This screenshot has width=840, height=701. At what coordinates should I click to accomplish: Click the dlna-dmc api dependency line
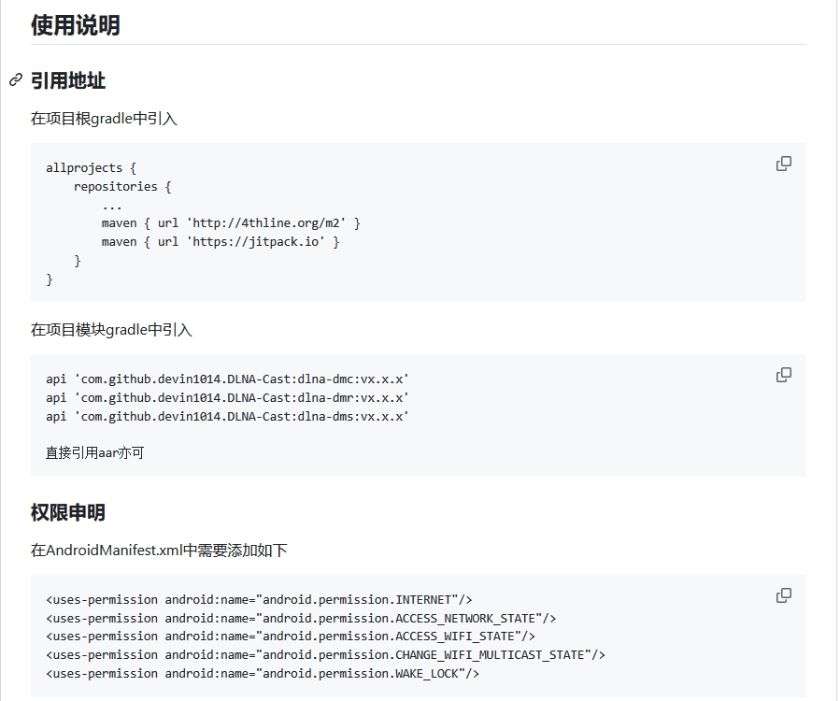click(x=227, y=379)
